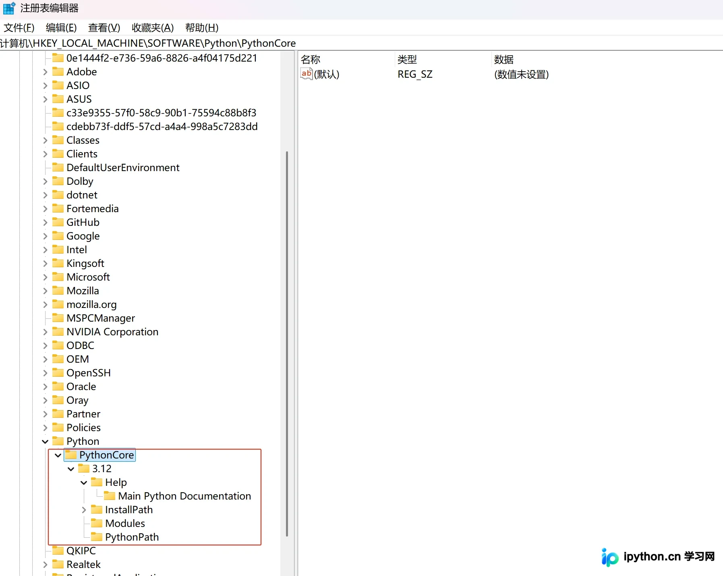Click the Modules key folder icon
The image size is (723, 576).
coord(97,523)
